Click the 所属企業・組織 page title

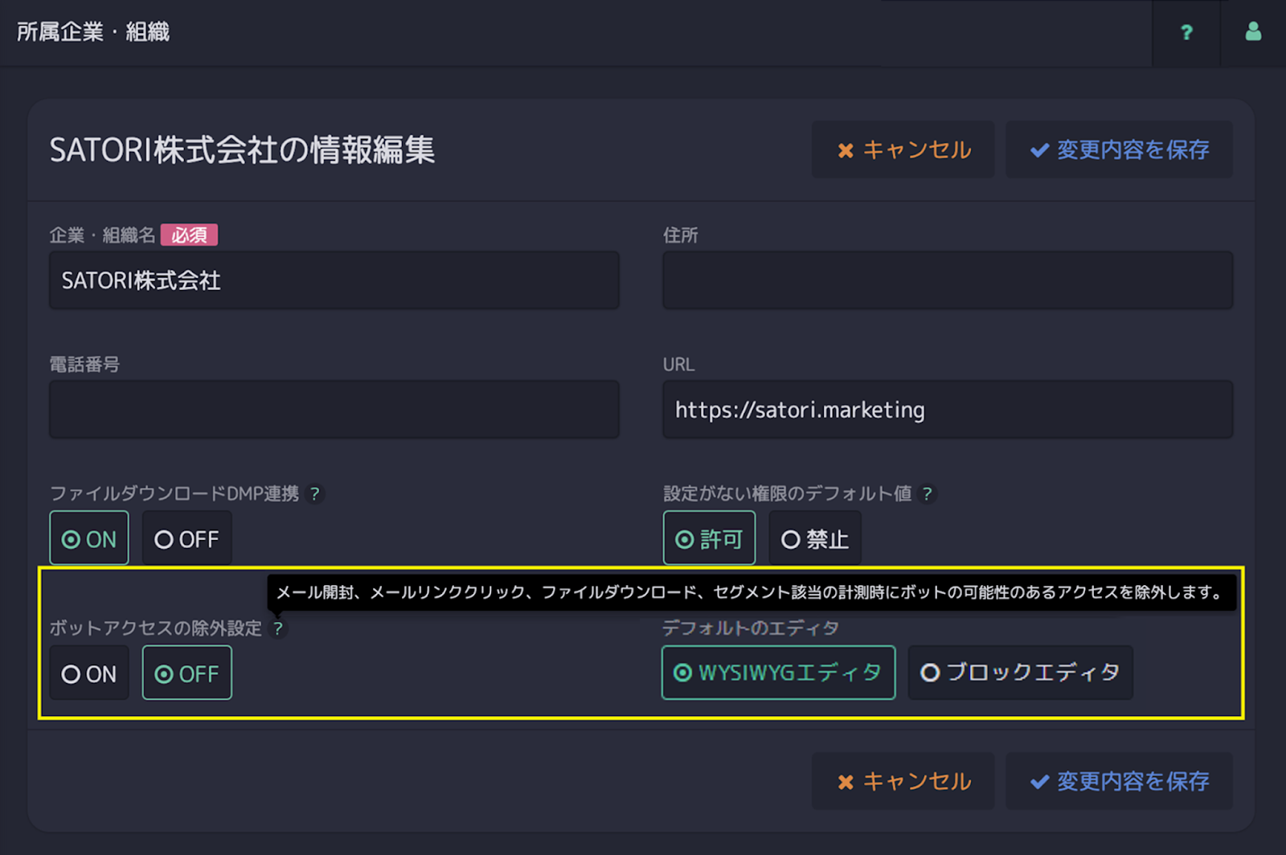click(x=93, y=32)
